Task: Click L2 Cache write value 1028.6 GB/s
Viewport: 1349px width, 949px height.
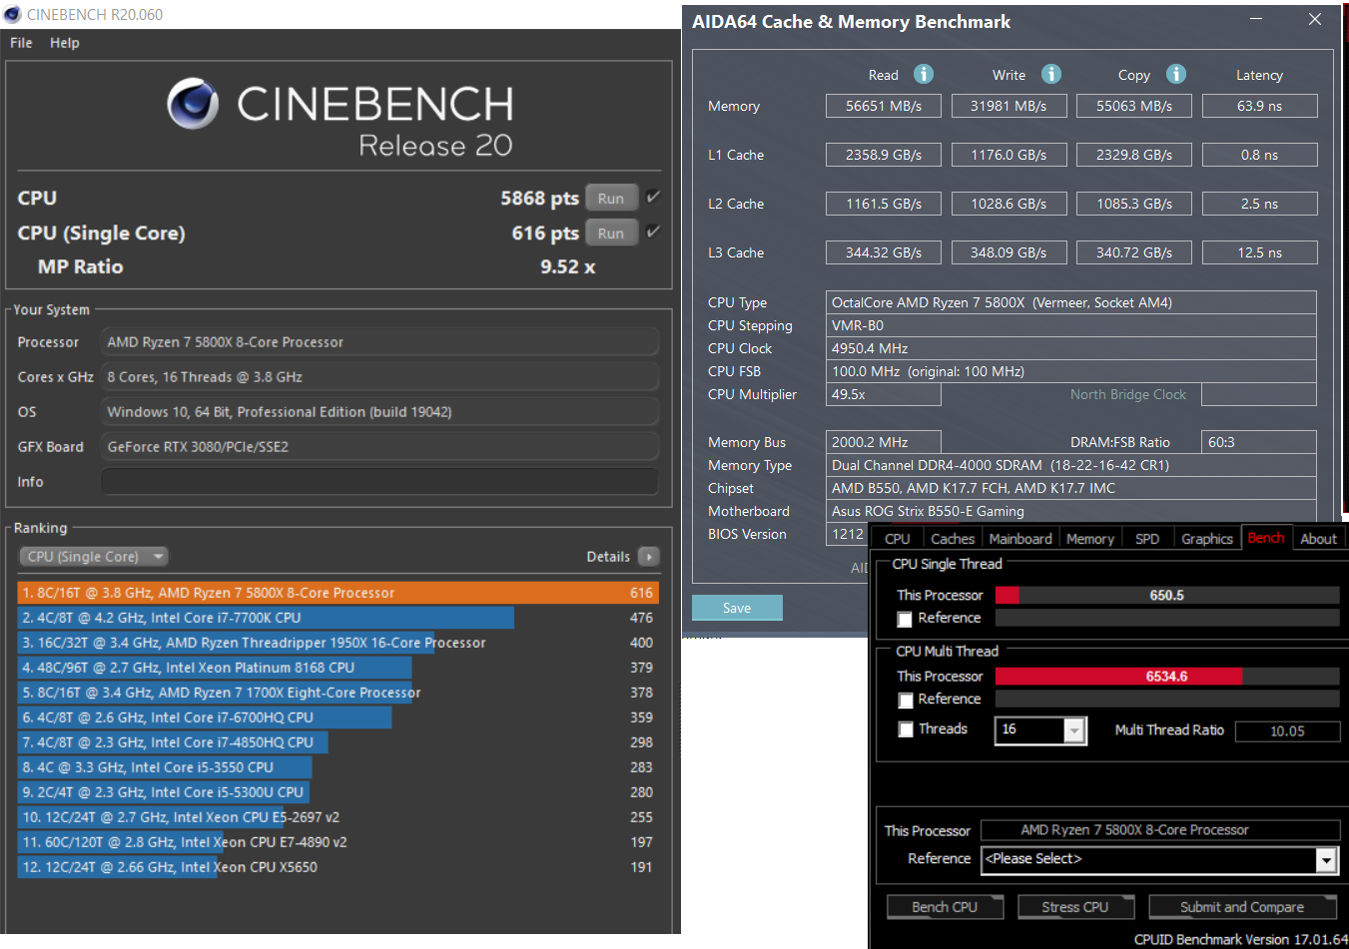Action: [1009, 204]
